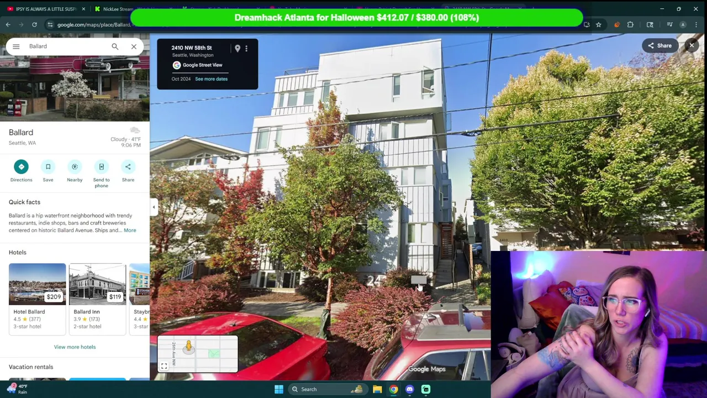Click the search magnifier icon beside Ballard
The width and height of the screenshot is (707, 398).
click(115, 46)
